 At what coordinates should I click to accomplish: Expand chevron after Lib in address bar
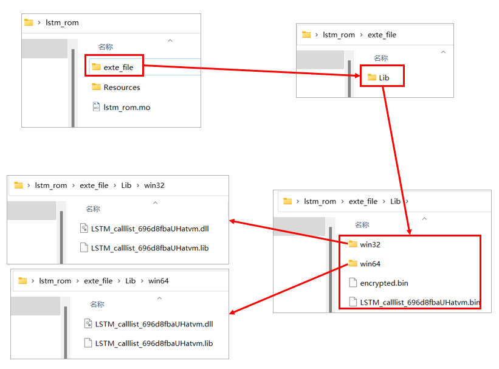pyautogui.click(x=407, y=201)
